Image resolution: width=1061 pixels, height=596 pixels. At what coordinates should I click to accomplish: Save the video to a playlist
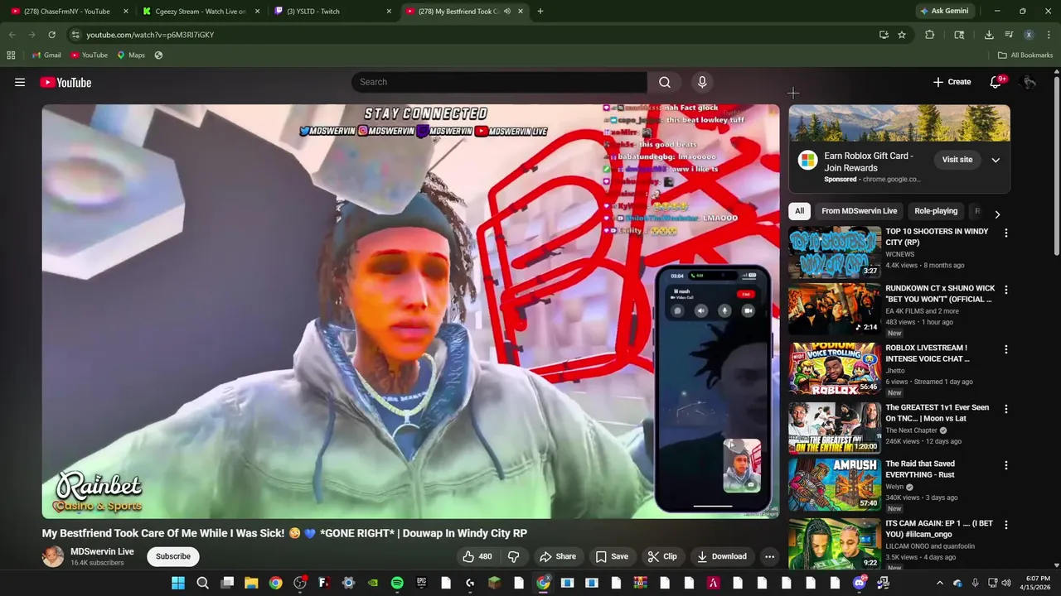612,556
